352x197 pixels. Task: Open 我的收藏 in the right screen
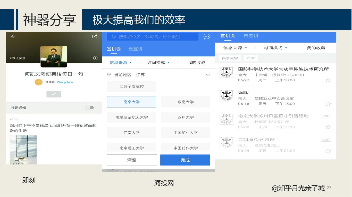(x=316, y=48)
